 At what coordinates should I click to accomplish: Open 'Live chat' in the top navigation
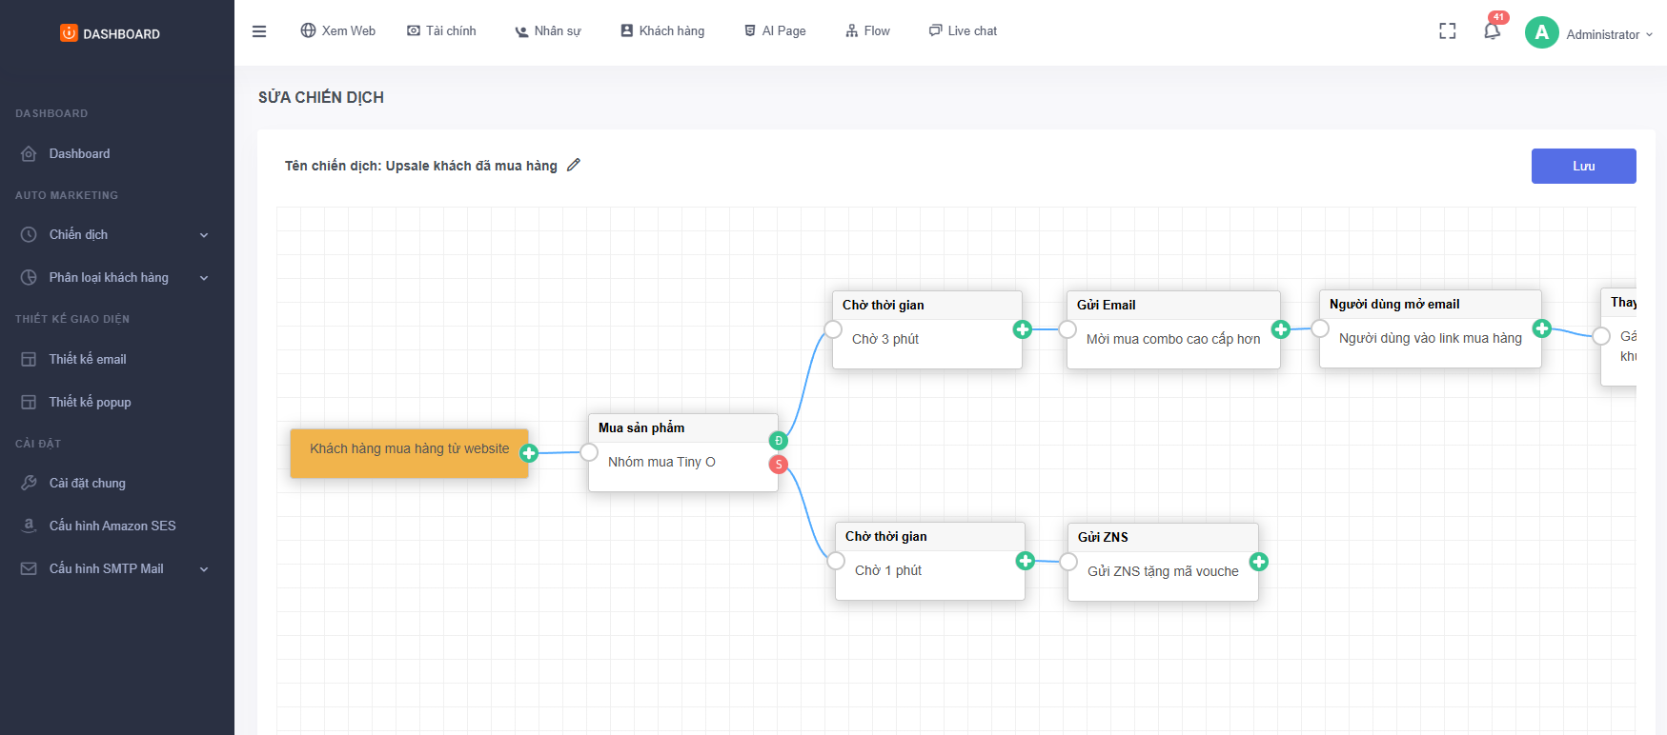point(963,31)
